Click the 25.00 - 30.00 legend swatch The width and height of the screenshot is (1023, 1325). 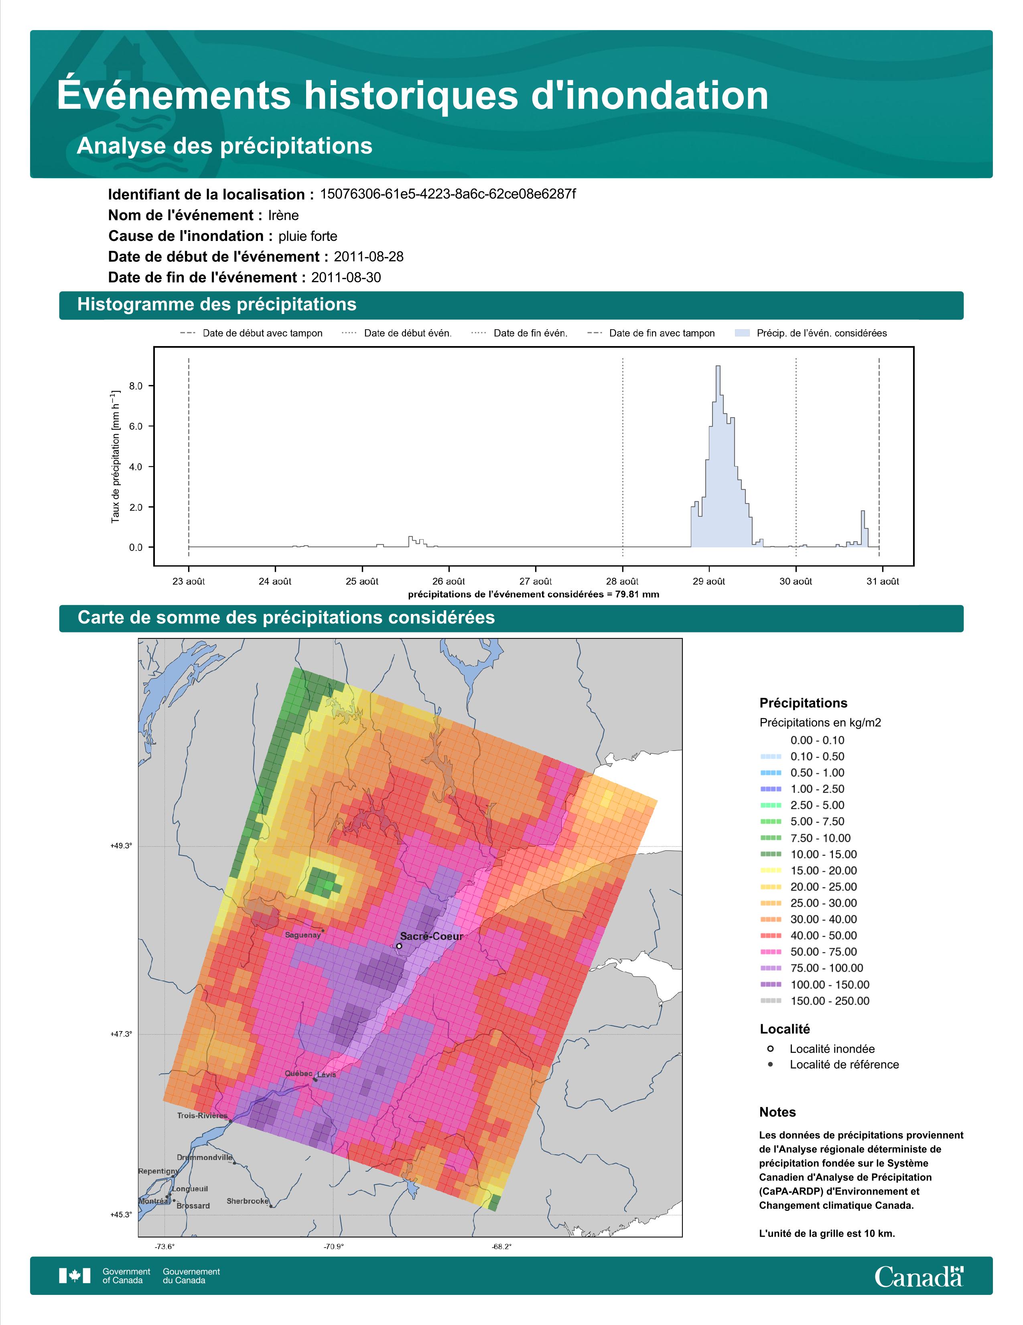coord(770,903)
